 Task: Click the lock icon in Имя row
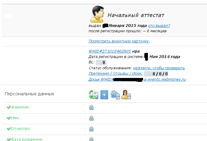pos(91,118)
